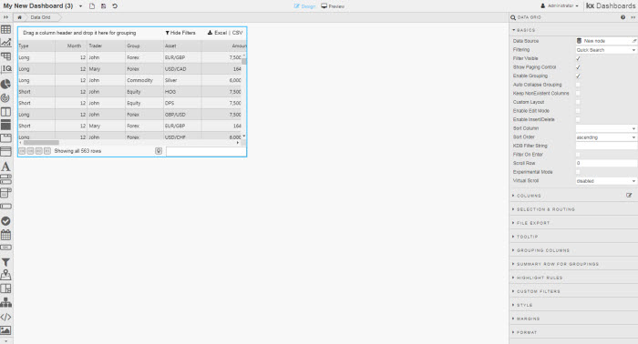Select the Pie Chart component icon
Screen dimensions: 638x344
[5, 84]
